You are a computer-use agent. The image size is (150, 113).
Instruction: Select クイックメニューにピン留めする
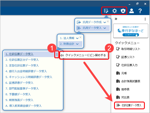[x=84, y=55]
